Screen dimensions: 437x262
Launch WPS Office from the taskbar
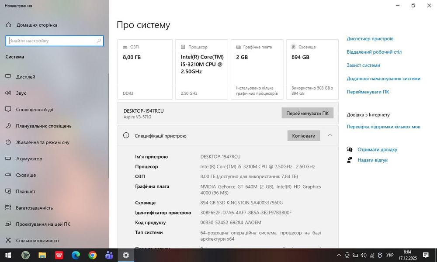pyautogui.click(x=59, y=255)
